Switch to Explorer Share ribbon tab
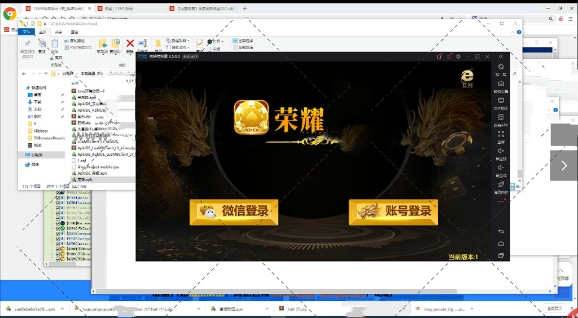This screenshot has height=318, width=578. 59,32
